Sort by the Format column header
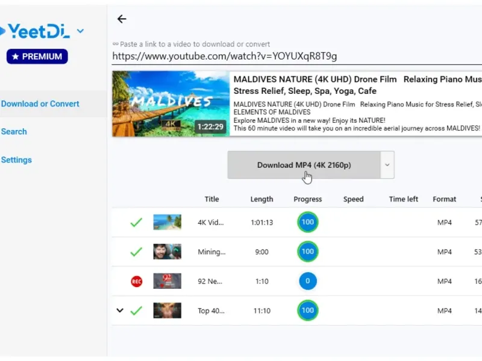This screenshot has width=482, height=361. 445,199
